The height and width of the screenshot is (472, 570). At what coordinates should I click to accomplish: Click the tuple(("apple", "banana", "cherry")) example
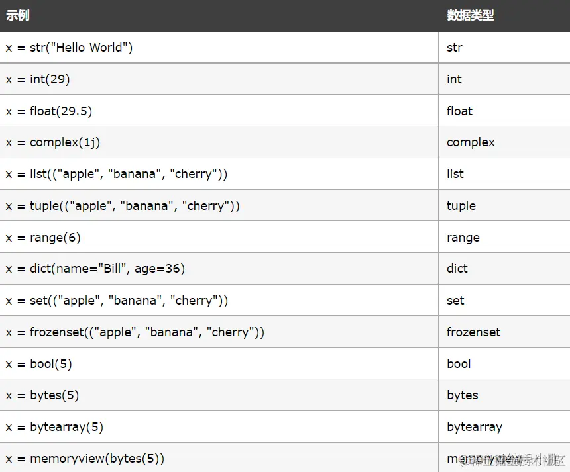(123, 206)
